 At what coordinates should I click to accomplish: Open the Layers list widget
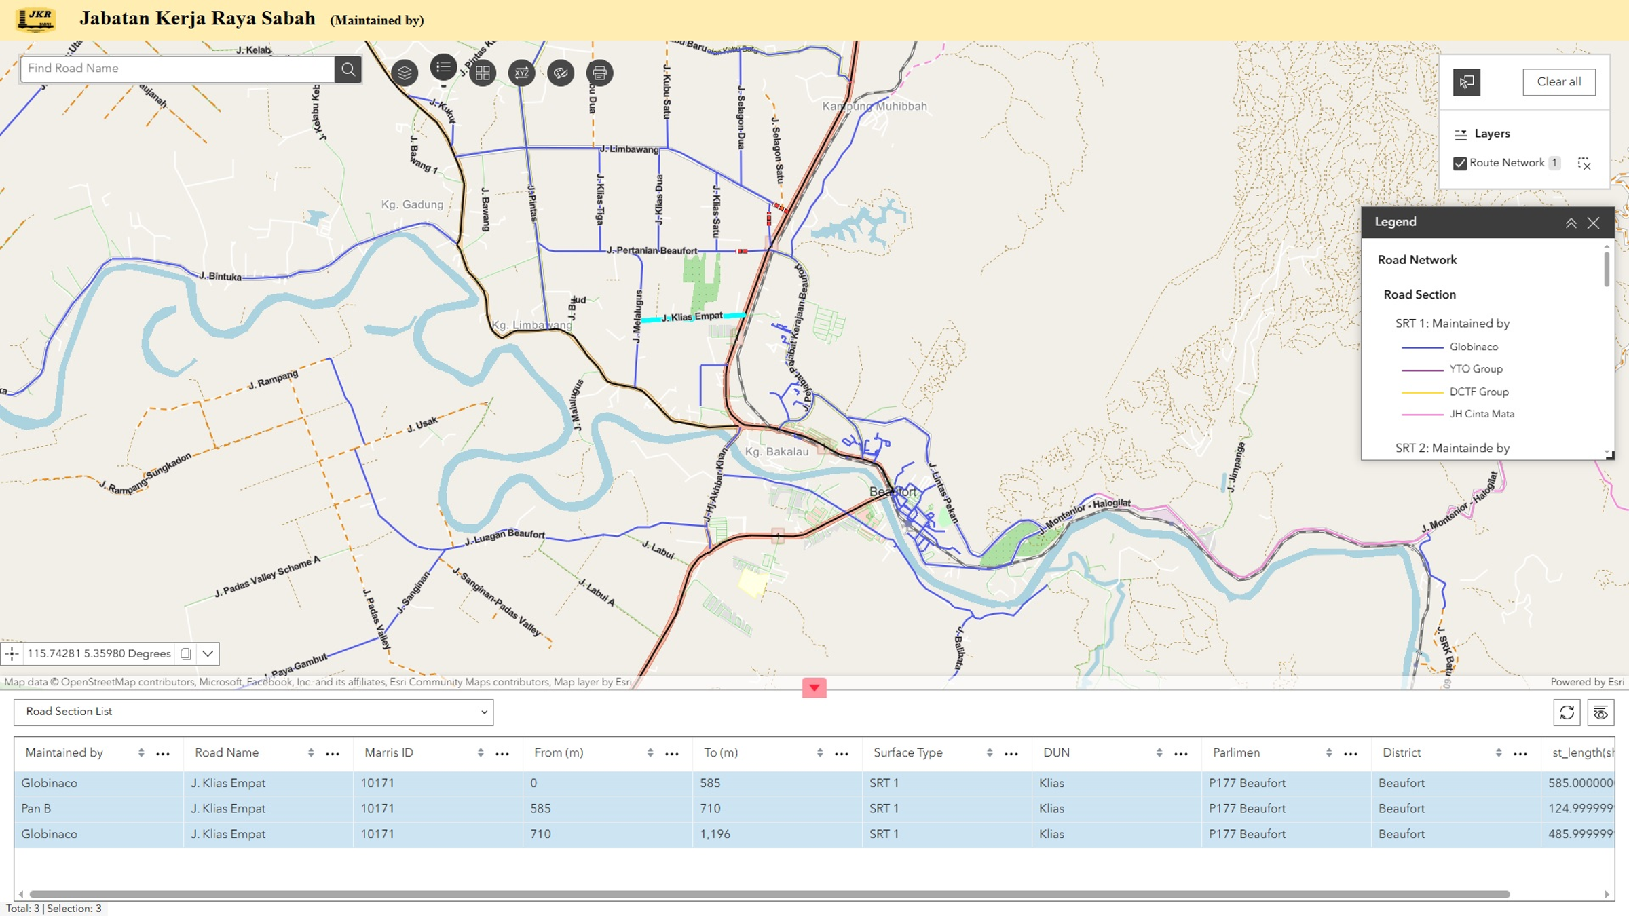(405, 73)
